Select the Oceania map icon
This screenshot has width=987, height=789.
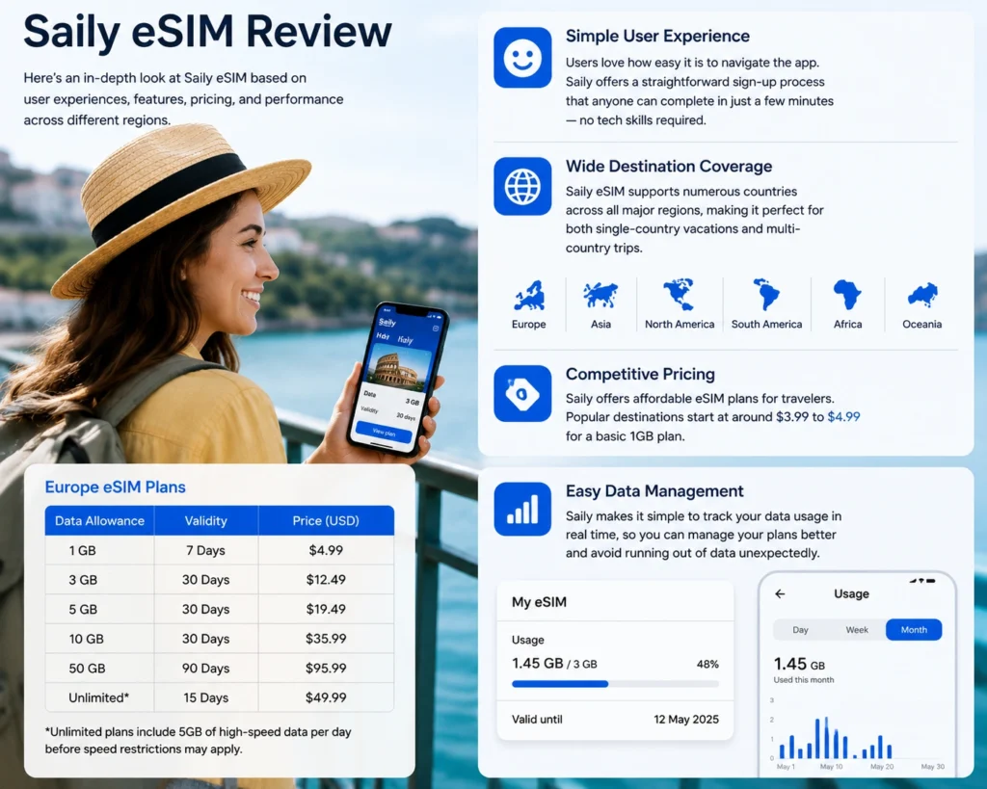click(x=922, y=295)
